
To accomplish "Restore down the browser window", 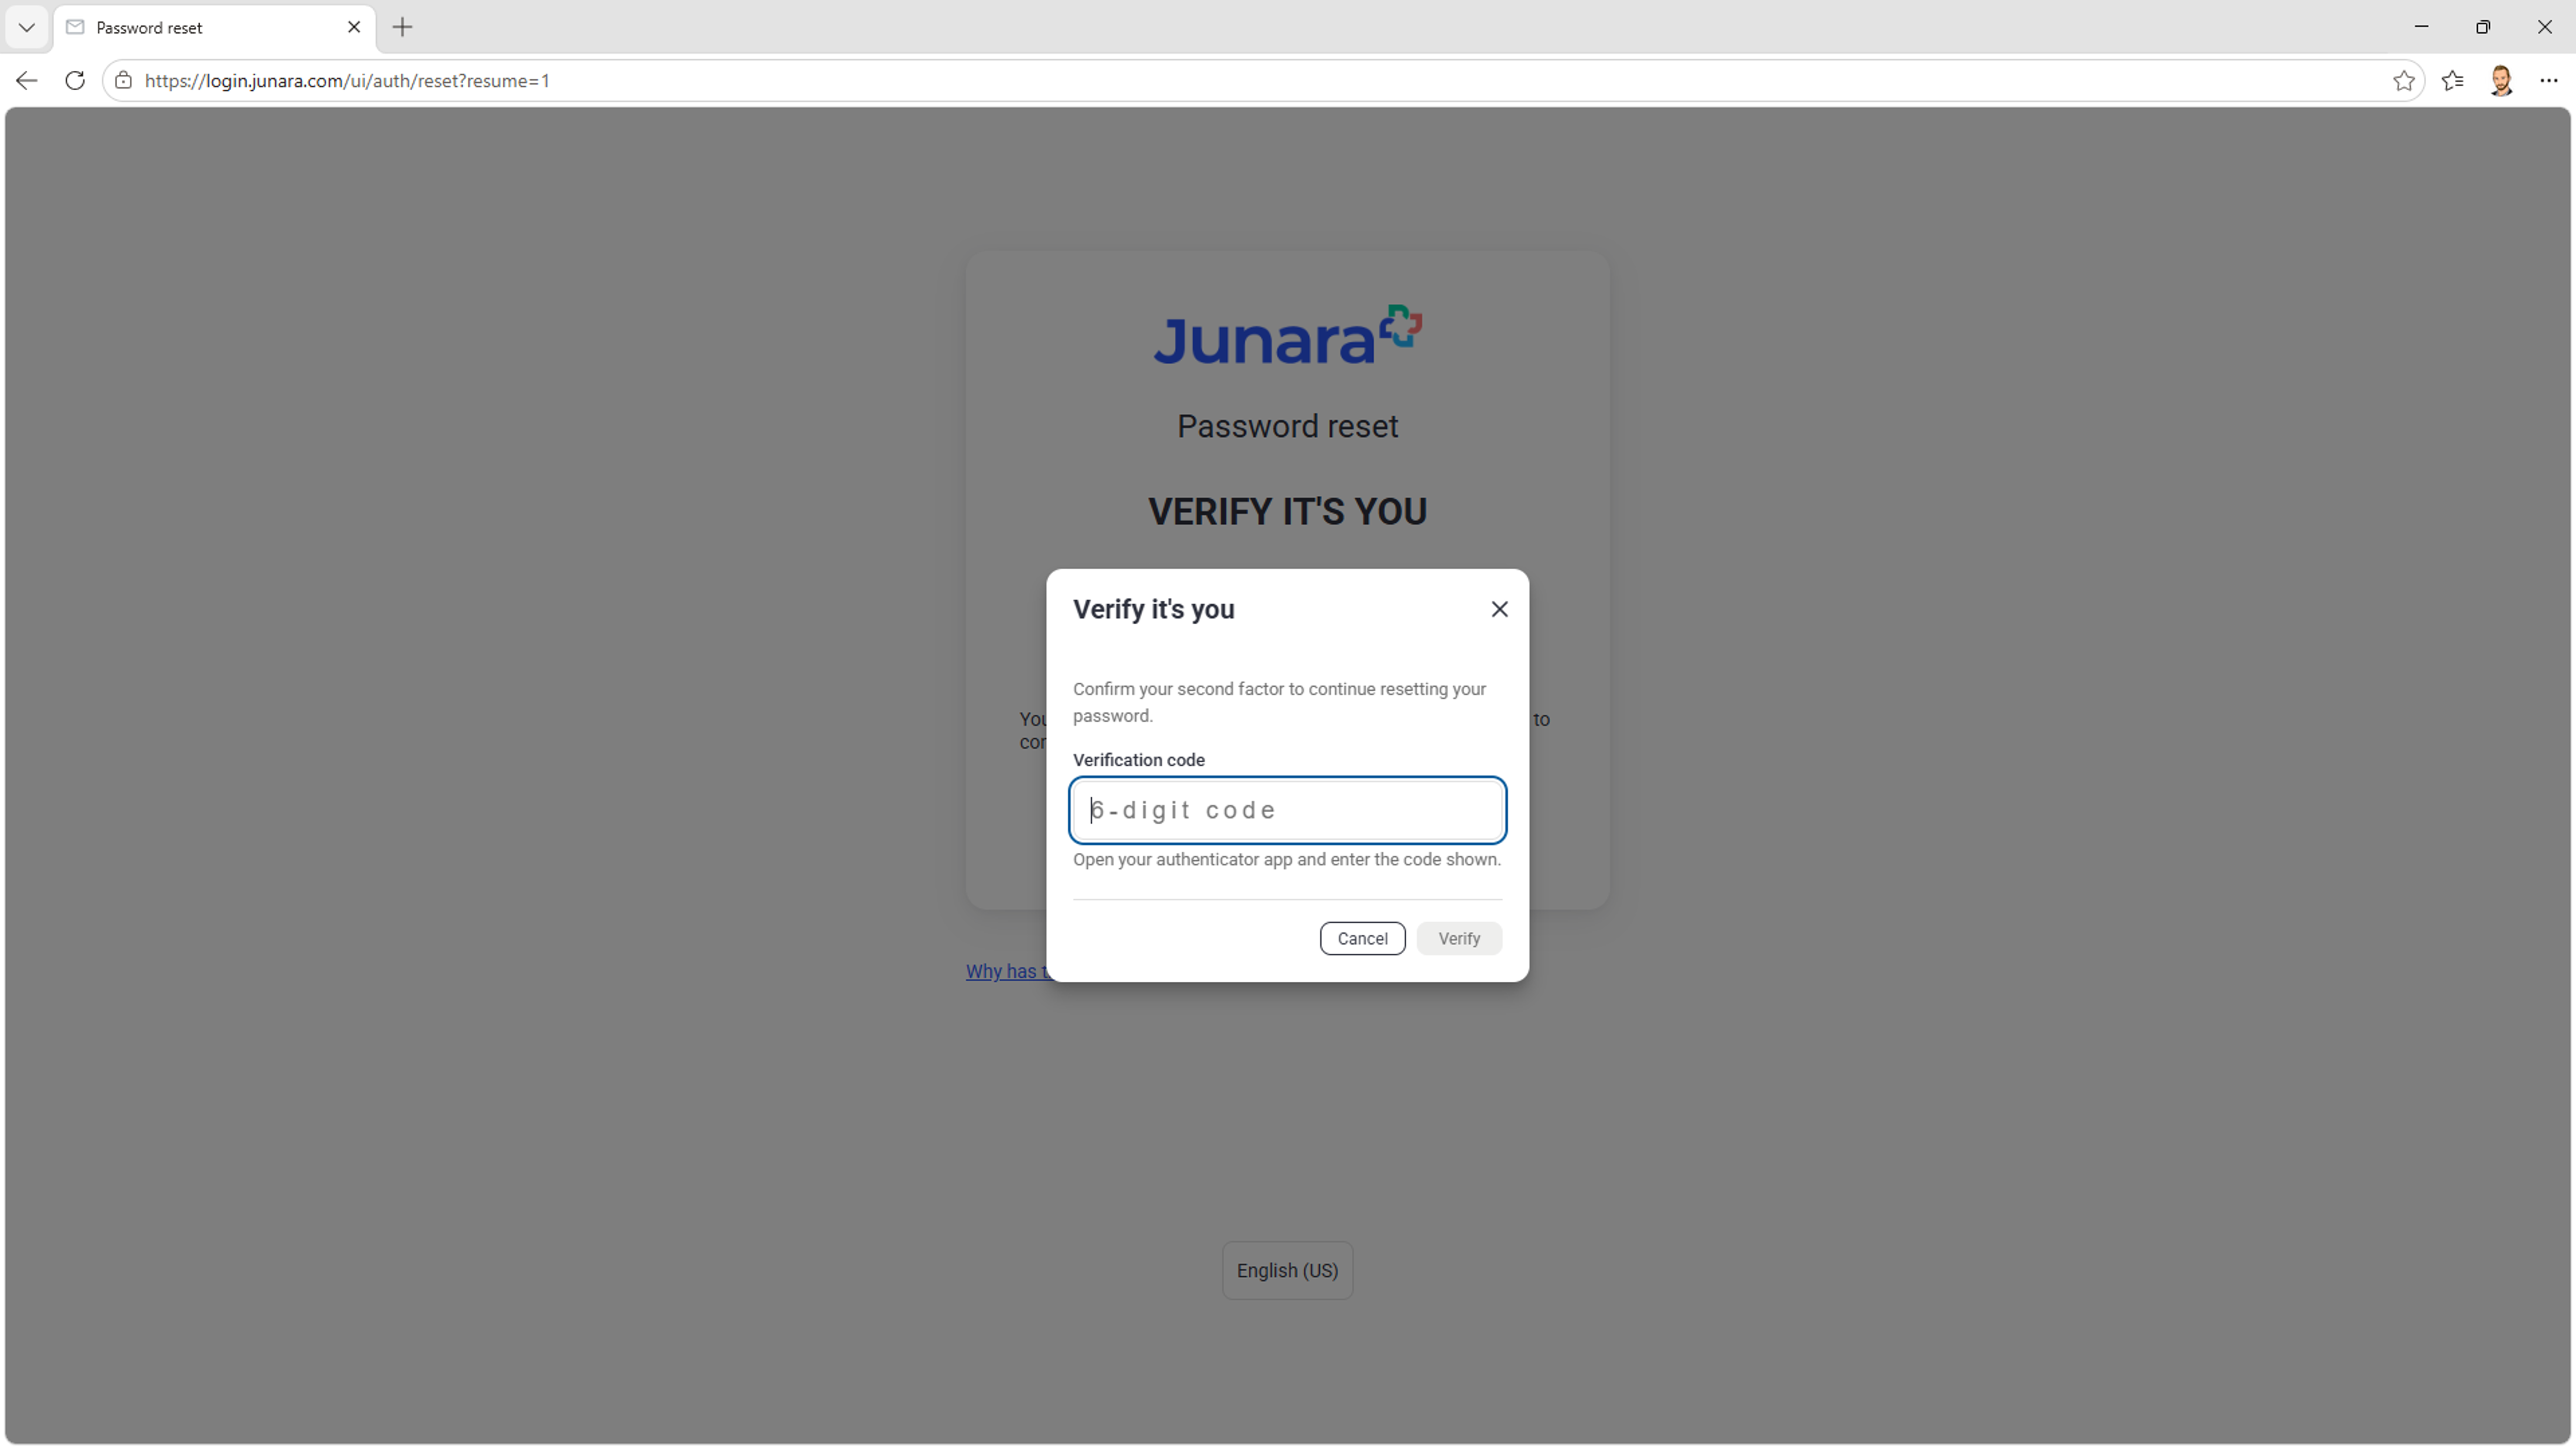I will click(x=2483, y=27).
